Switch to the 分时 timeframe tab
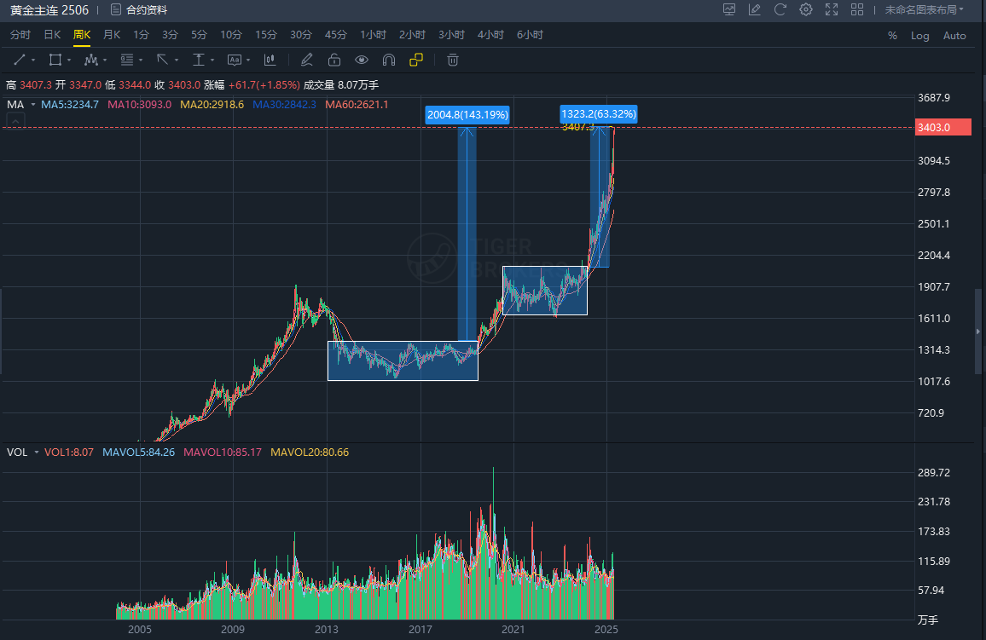The height and width of the screenshot is (640, 986). (x=20, y=35)
